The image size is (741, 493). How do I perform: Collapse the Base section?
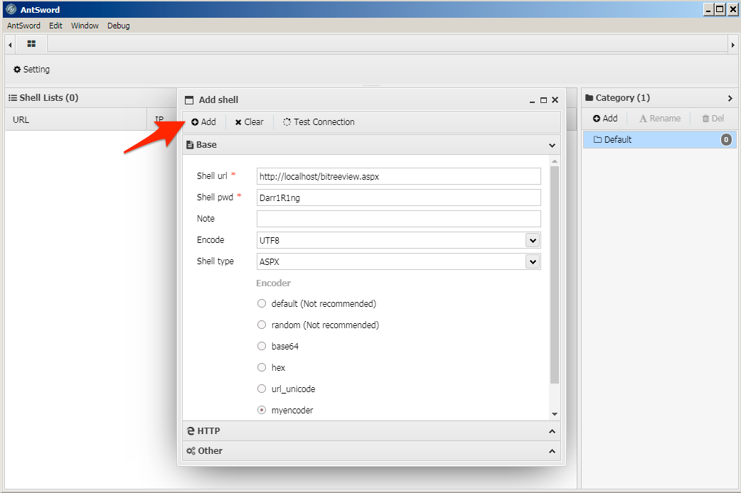[x=552, y=146]
